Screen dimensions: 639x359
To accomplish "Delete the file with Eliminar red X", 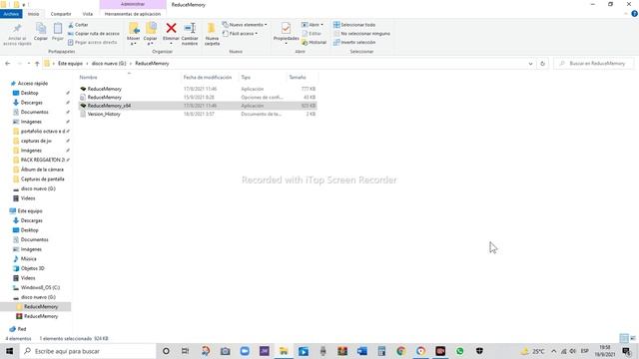I will click(x=171, y=32).
